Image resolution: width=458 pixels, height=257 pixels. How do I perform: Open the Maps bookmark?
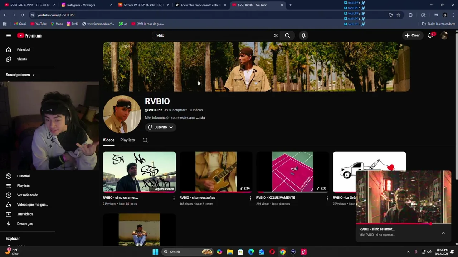57,24
